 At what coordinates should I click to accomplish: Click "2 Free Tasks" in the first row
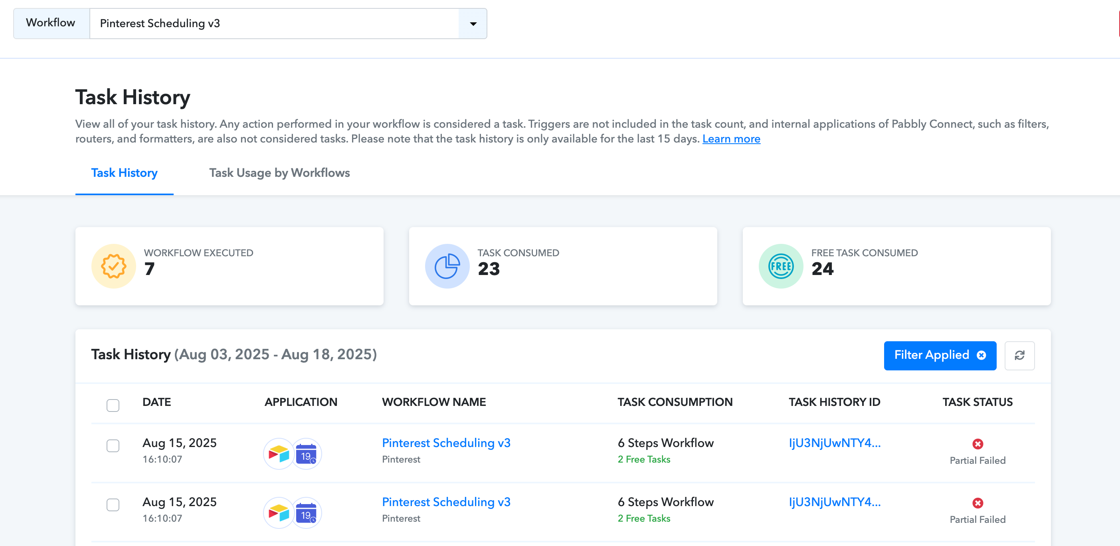pyautogui.click(x=644, y=459)
